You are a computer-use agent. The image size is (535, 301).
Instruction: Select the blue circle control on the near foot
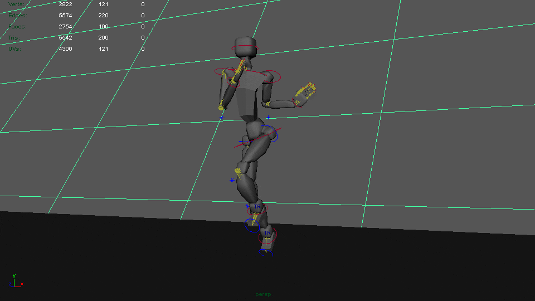[252, 226]
